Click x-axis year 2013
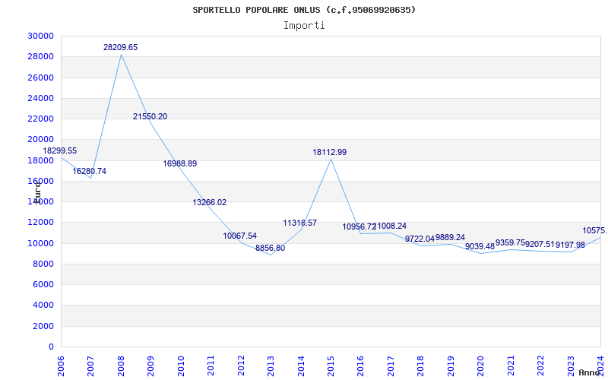The image size is (608, 380). coord(271,366)
